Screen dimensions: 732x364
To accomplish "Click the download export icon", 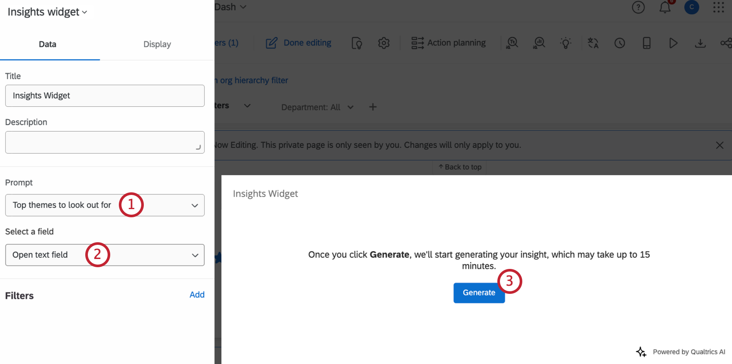I will (x=700, y=43).
